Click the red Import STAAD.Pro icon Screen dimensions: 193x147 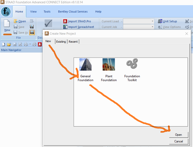click(65, 21)
